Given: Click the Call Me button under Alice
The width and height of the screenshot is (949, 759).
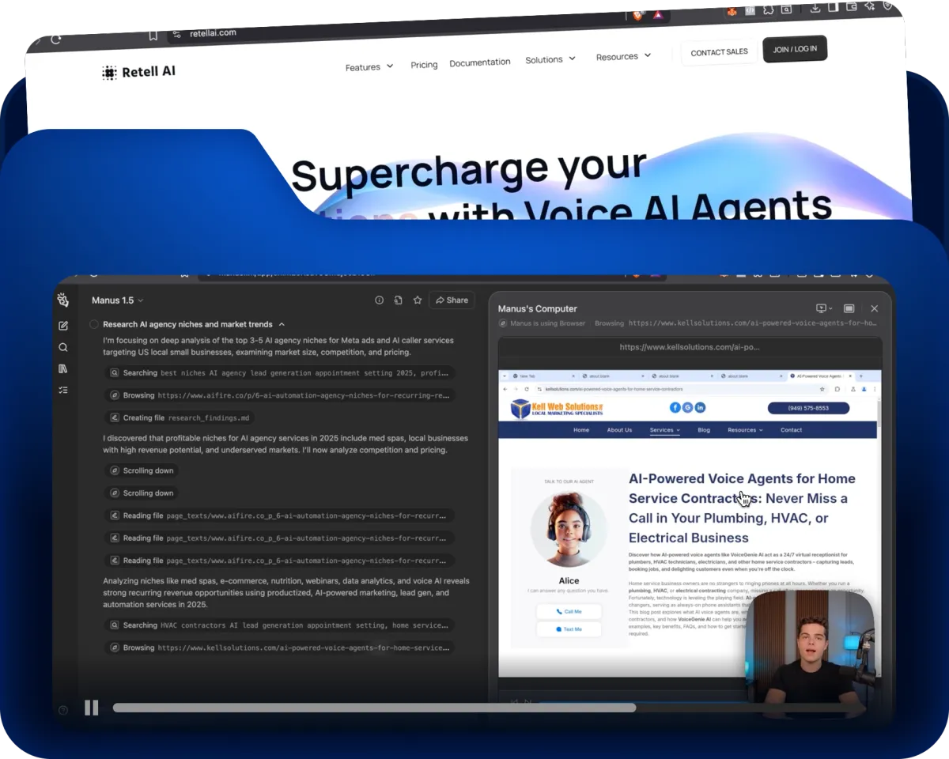Looking at the screenshot, I should coord(569,611).
